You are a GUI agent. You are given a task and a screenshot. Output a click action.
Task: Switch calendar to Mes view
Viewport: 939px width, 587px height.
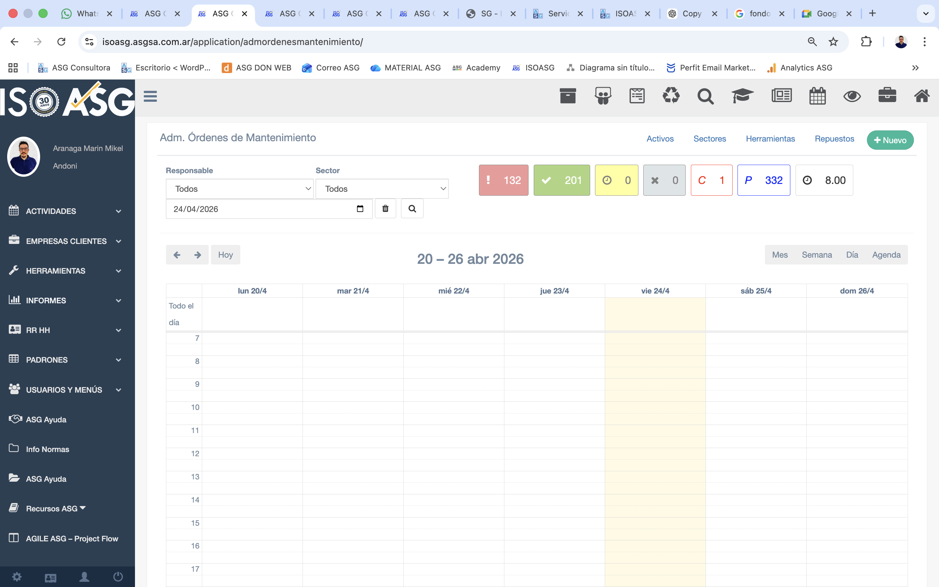780,255
